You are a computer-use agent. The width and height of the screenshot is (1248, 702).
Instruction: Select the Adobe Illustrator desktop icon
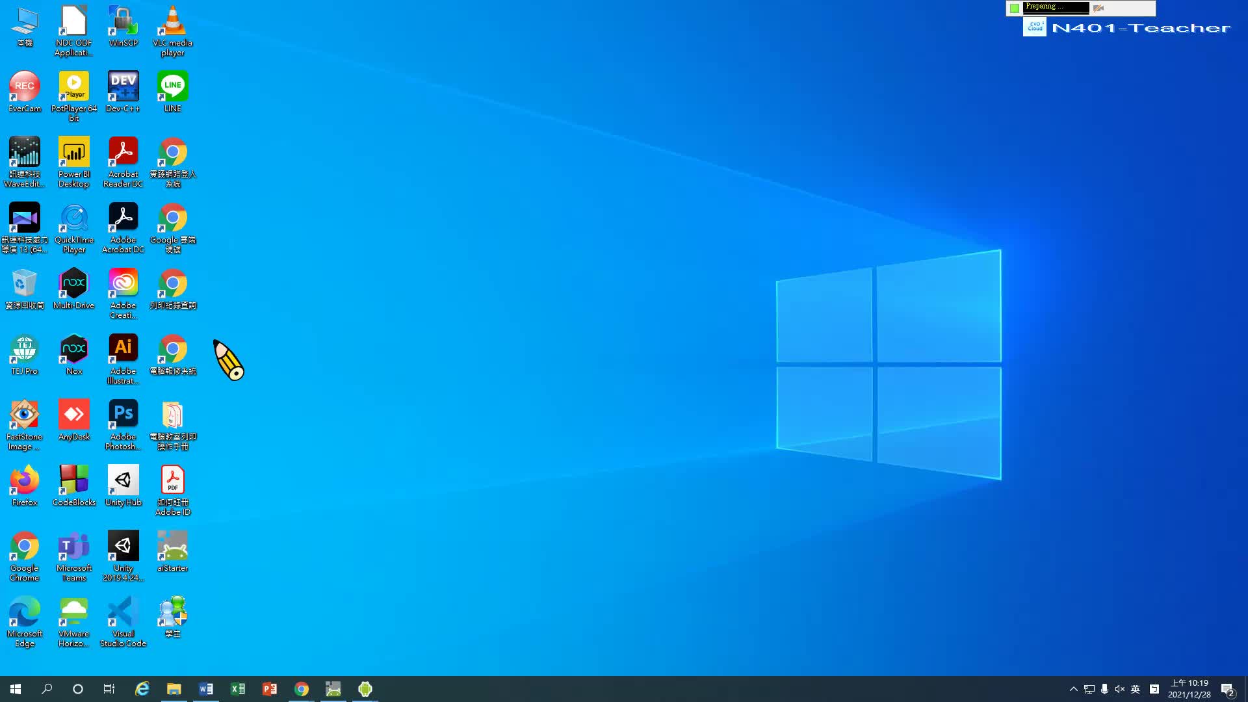click(x=123, y=359)
